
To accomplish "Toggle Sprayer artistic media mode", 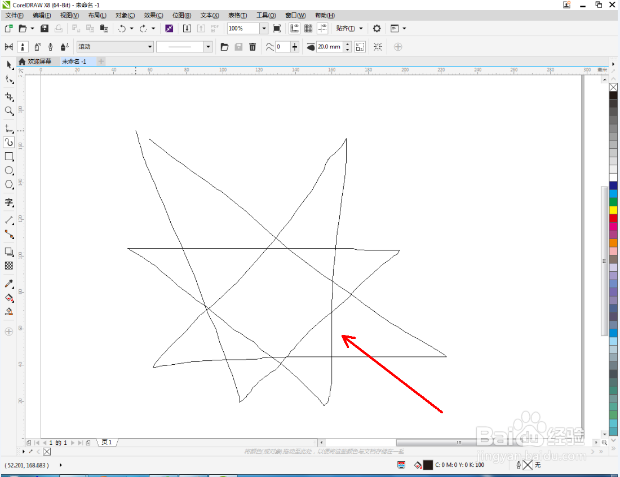I will [37, 47].
